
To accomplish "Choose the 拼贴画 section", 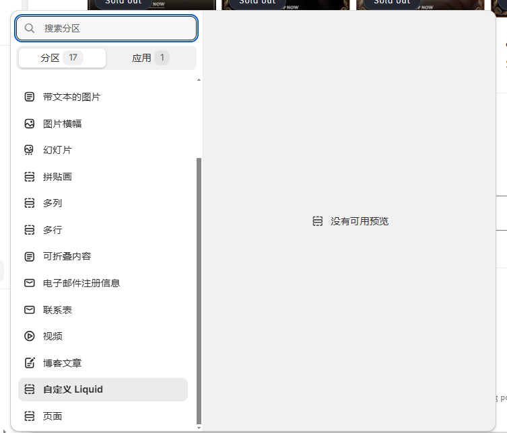I will click(103, 177).
